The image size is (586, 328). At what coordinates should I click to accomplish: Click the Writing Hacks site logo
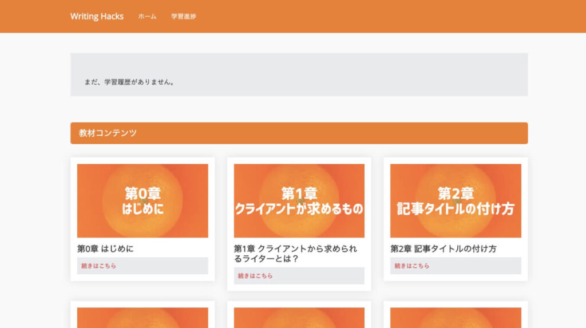(97, 17)
